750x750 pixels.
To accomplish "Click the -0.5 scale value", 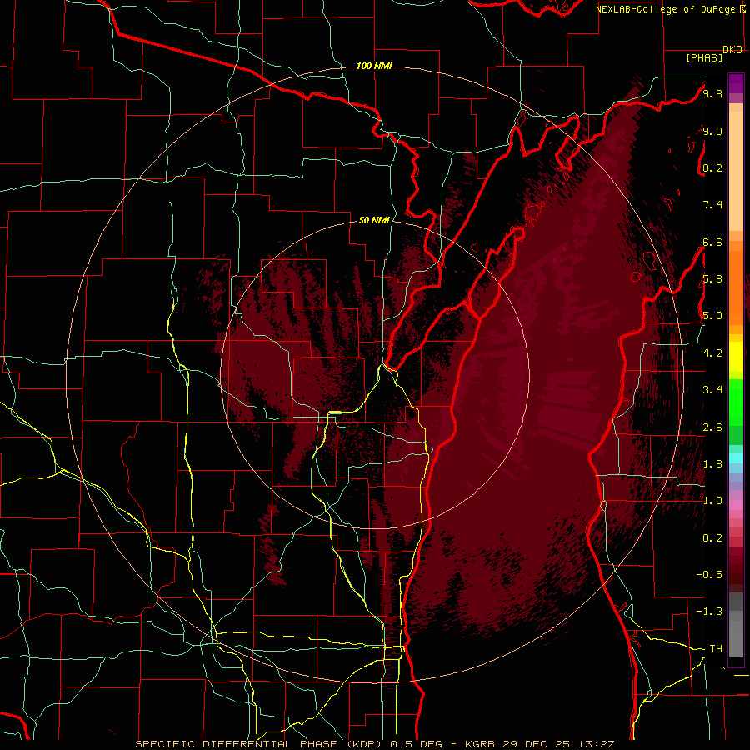I will pyautogui.click(x=709, y=575).
